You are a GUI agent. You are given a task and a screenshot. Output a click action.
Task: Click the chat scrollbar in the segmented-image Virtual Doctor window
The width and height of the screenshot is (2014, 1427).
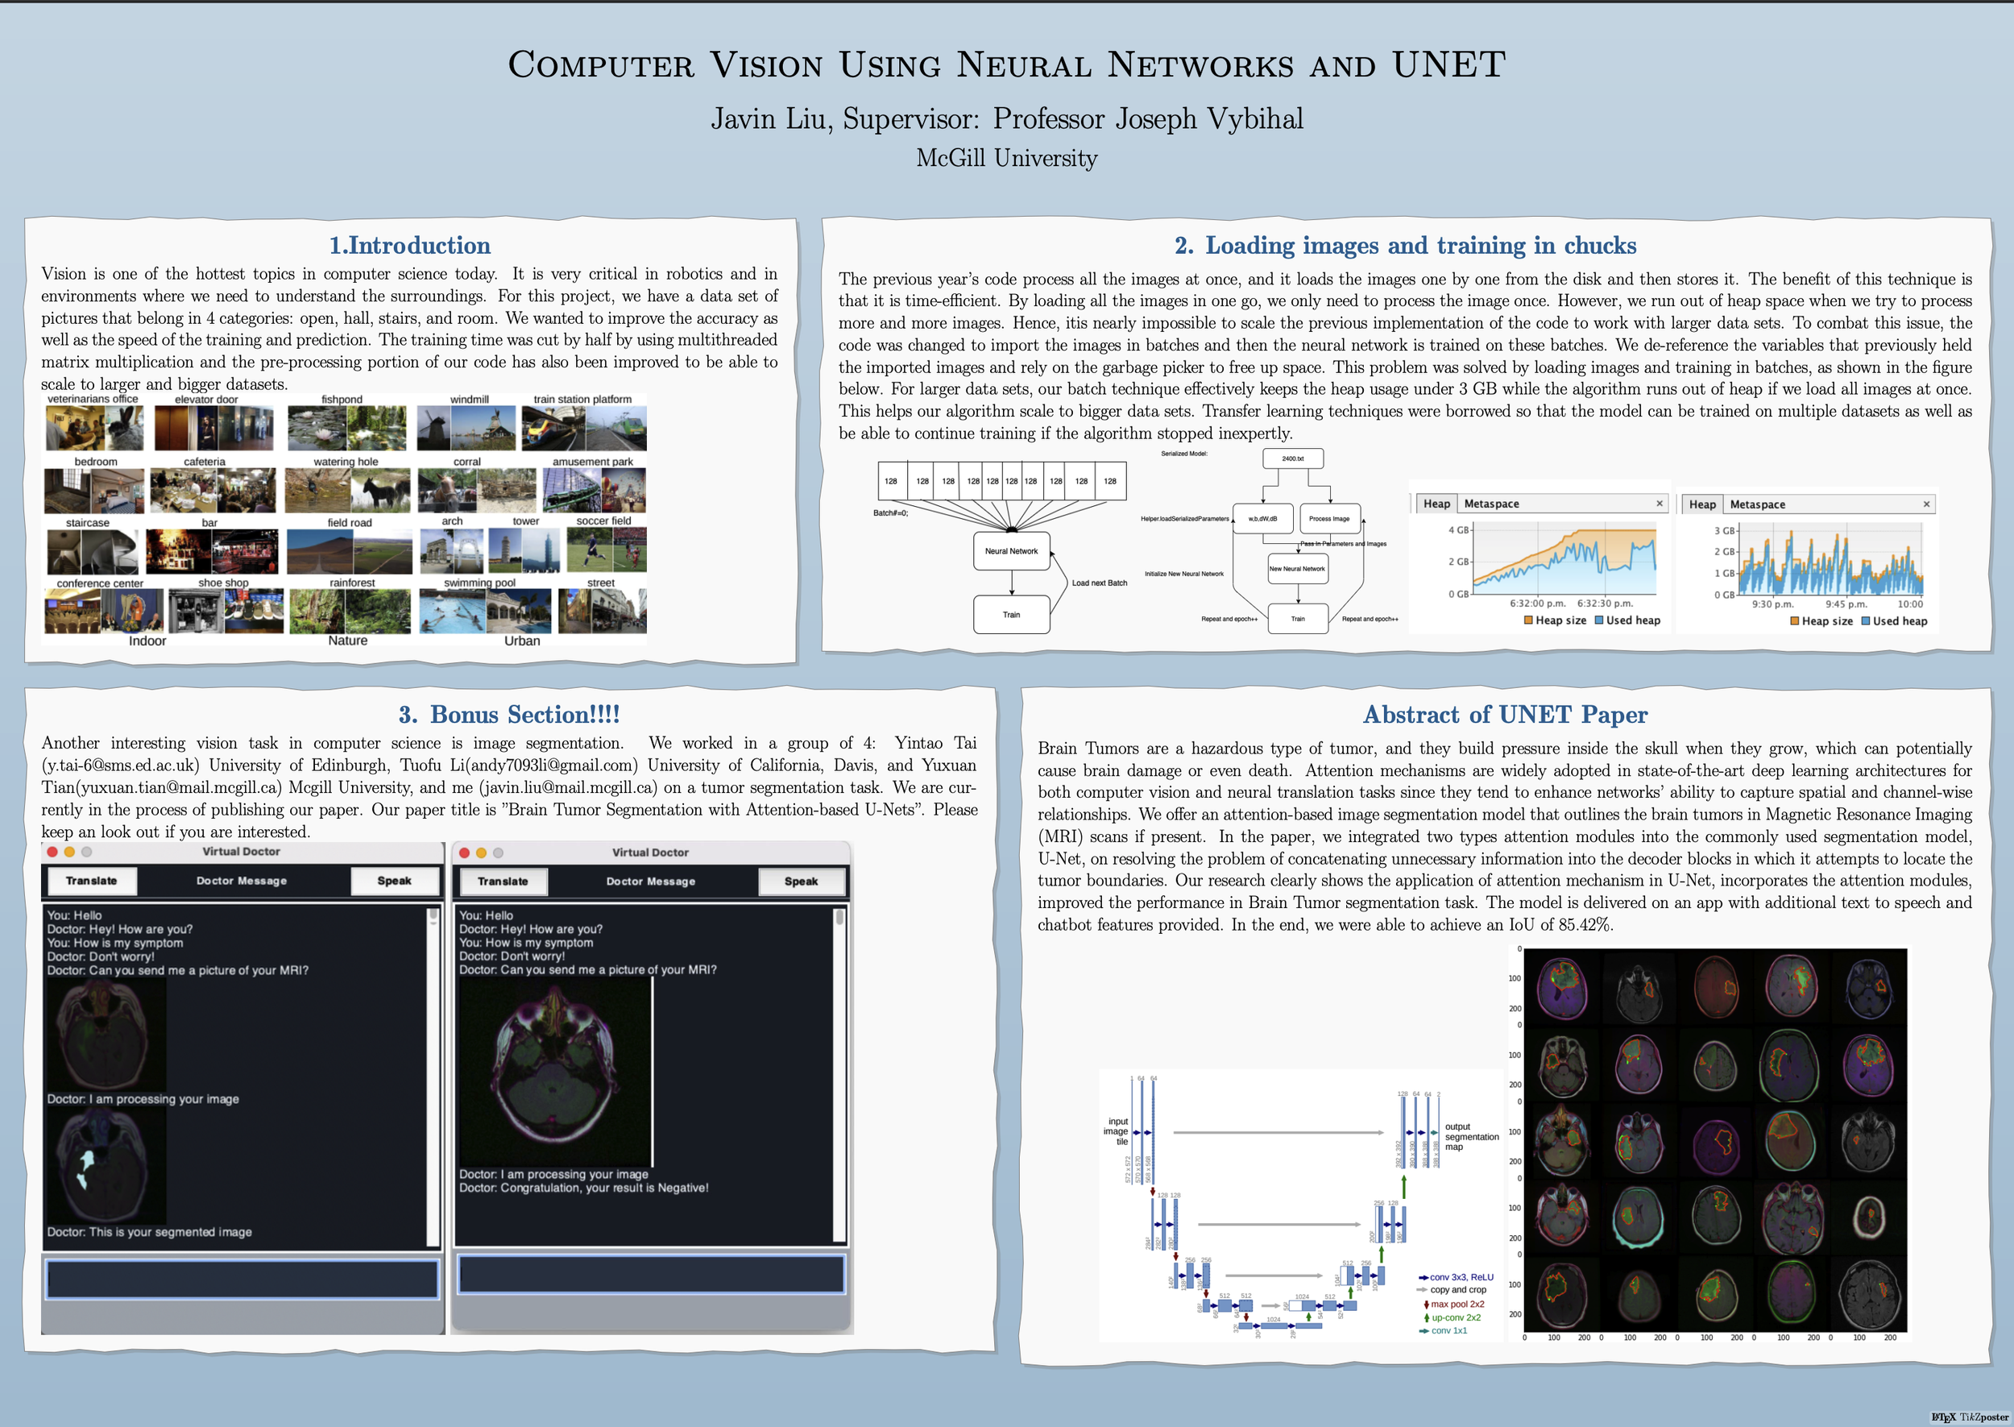click(432, 1076)
